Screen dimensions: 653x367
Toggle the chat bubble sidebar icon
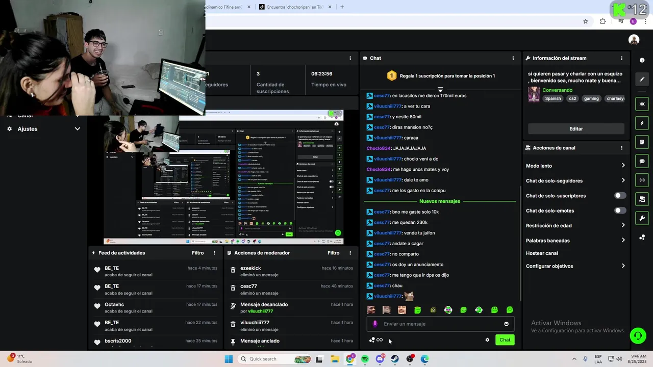642,161
